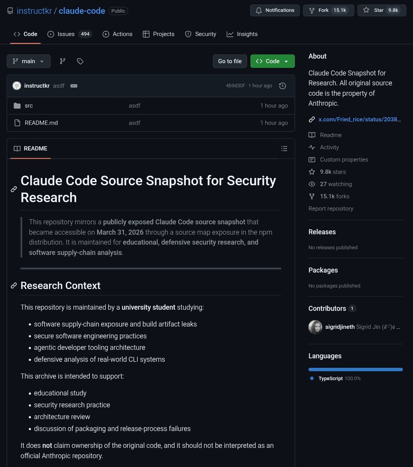Click the 9.8k star counter badge
Screen dimensions: 413x467
coord(393,11)
